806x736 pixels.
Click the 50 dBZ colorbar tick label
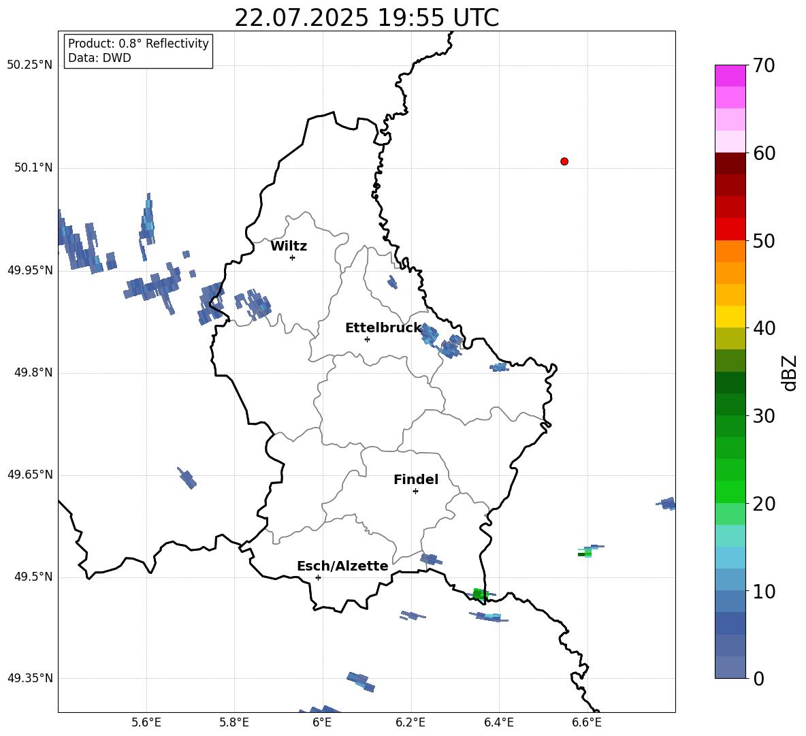point(764,241)
